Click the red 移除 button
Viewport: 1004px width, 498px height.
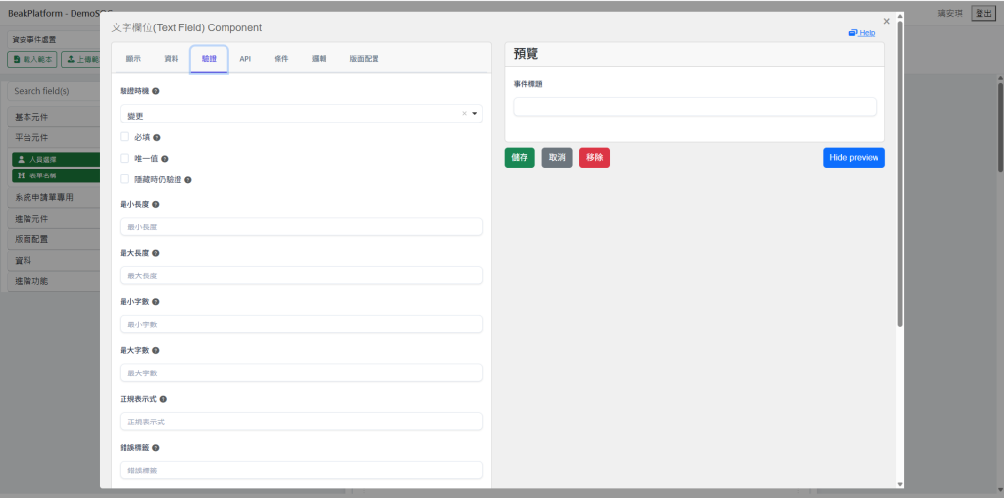pyautogui.click(x=595, y=158)
